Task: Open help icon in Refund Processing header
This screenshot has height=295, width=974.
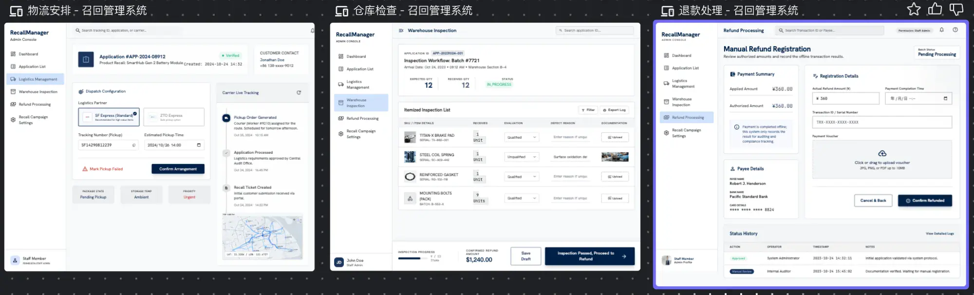Action: [x=955, y=30]
